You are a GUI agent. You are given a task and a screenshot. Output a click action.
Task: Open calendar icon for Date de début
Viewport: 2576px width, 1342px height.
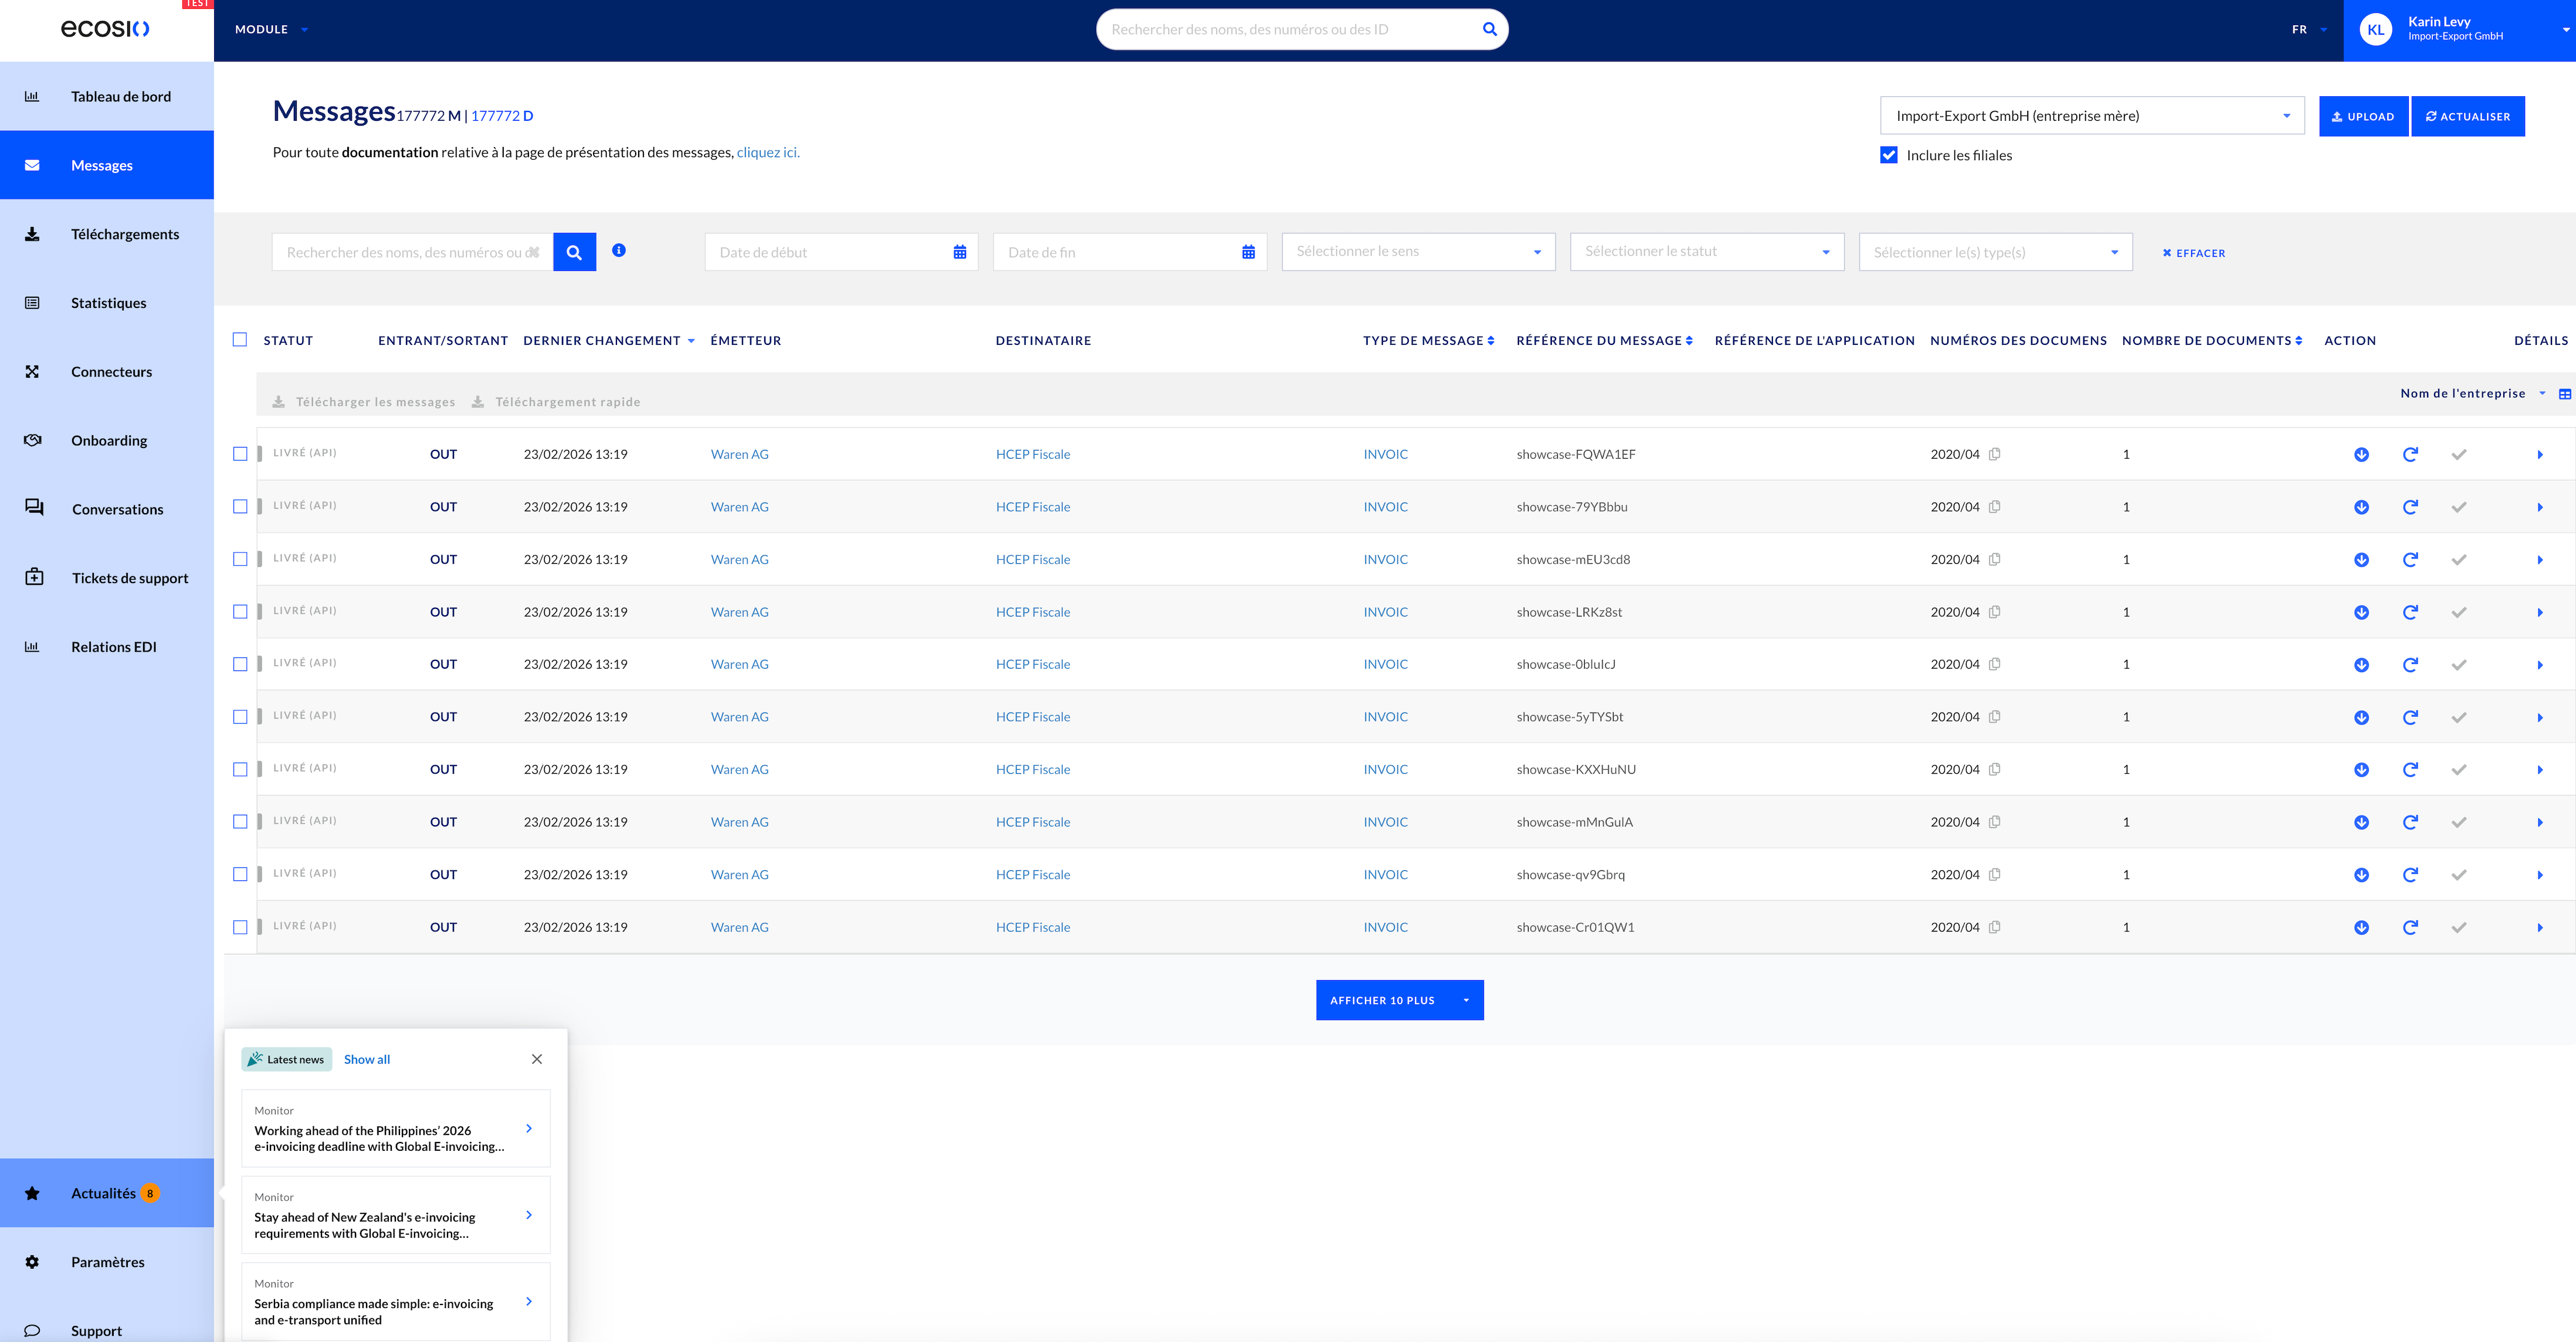(x=960, y=252)
